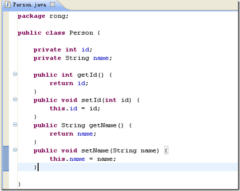Click 'this' in 'this.id = id;'

[58, 108]
